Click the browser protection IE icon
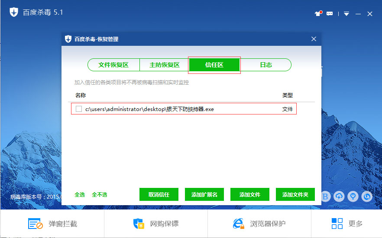 click(x=239, y=224)
